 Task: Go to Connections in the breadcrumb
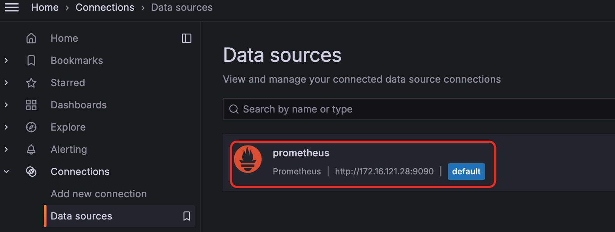(105, 7)
